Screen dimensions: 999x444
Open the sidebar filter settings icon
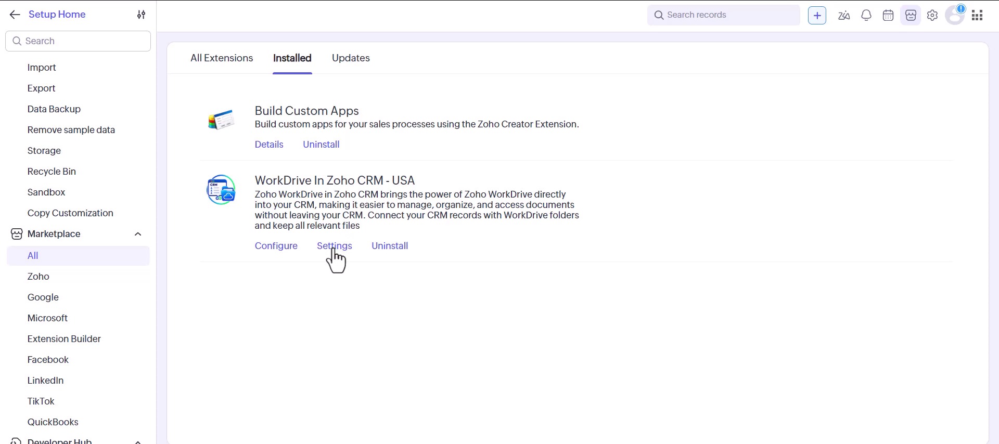[141, 15]
